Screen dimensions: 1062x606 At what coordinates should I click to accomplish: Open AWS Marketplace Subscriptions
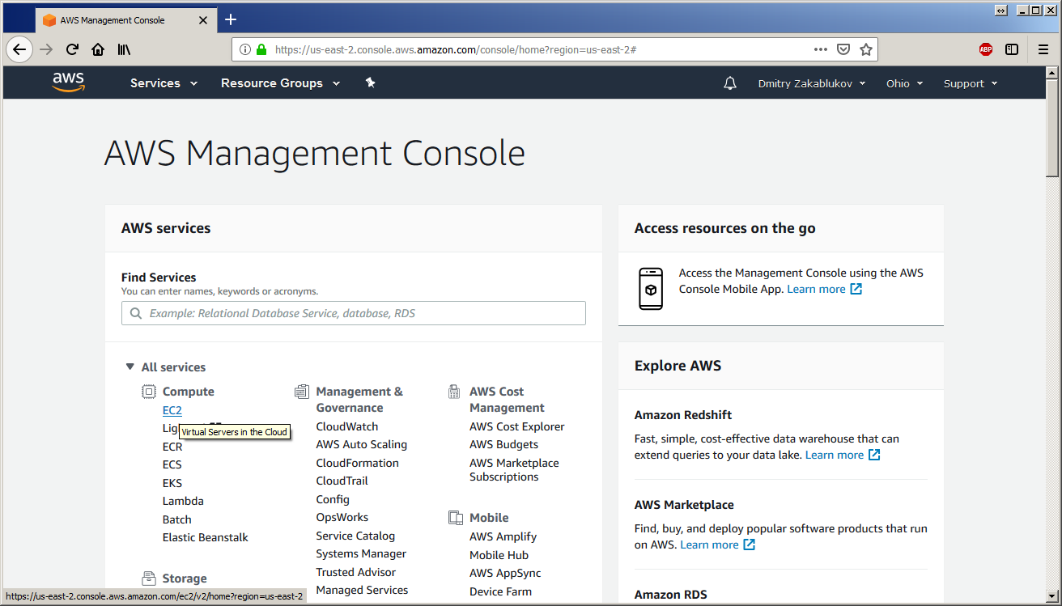click(514, 470)
